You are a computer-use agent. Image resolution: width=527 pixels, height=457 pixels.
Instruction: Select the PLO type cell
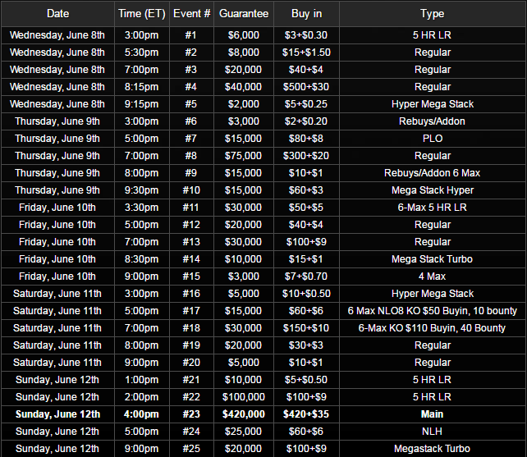[432, 139]
